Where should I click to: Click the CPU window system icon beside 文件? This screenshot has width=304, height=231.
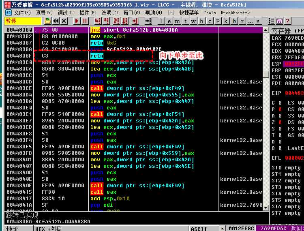9,13
